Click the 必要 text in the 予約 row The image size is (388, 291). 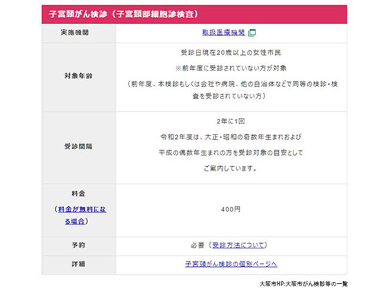point(197,245)
